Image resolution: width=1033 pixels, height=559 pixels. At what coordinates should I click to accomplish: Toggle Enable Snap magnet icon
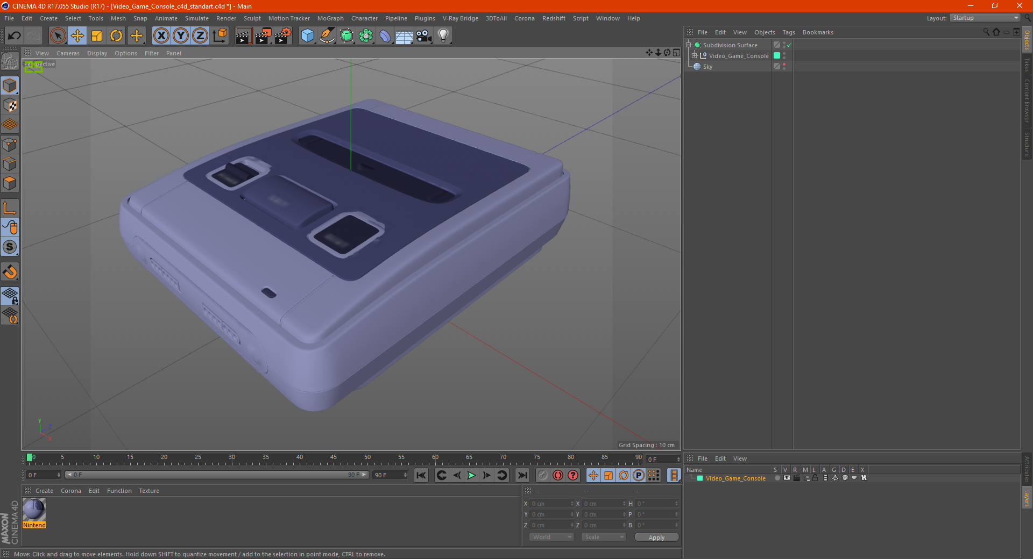click(x=10, y=272)
